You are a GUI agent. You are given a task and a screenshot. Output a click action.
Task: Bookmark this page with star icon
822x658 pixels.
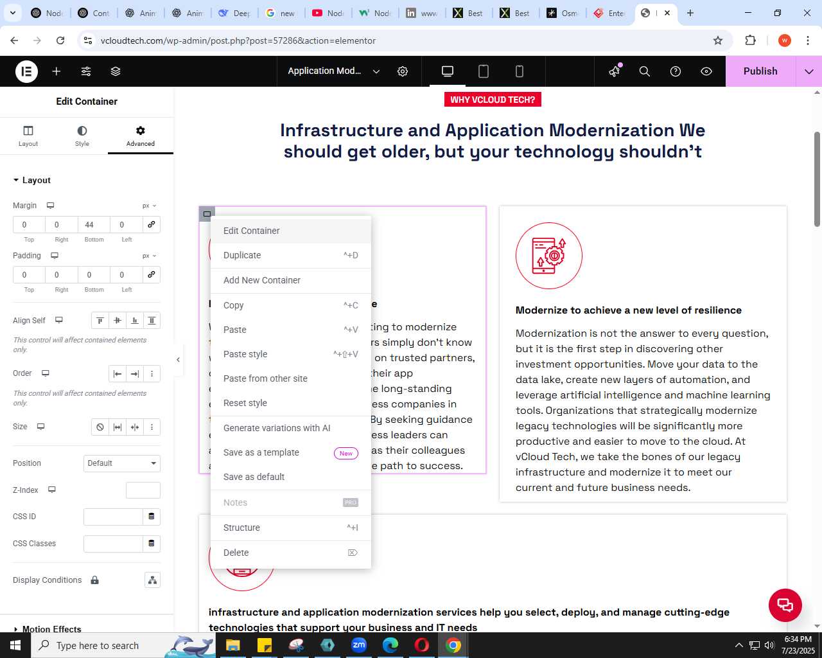tap(718, 40)
